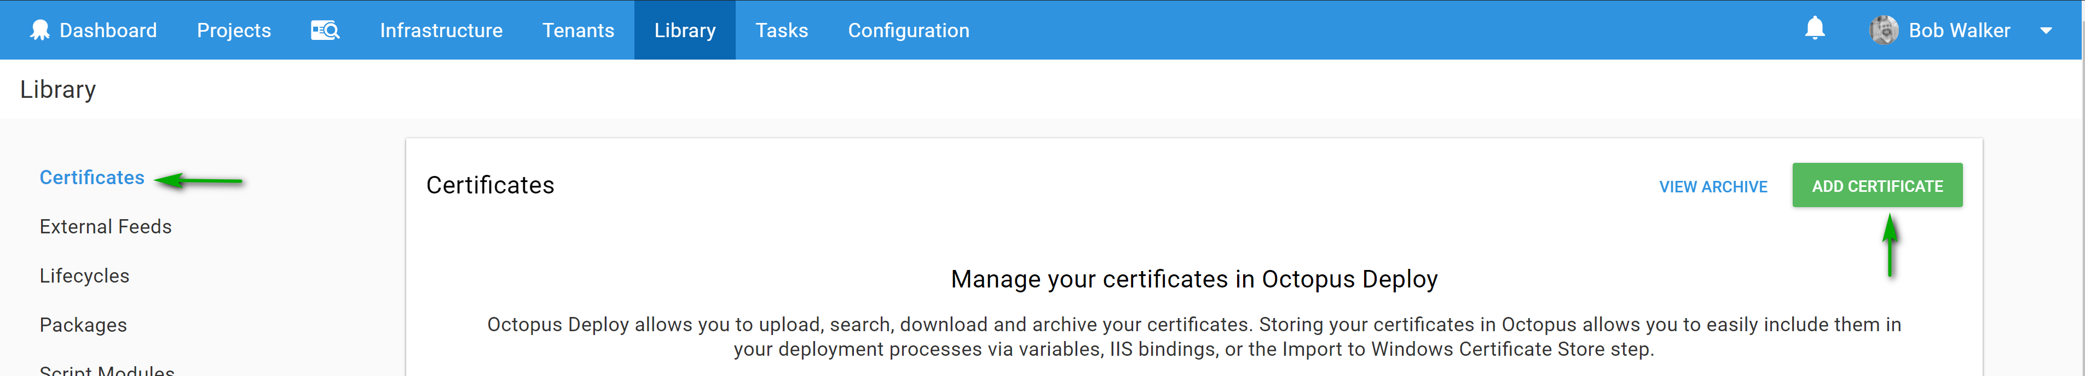
Task: Click the search icon in the navigation bar
Action: (325, 31)
